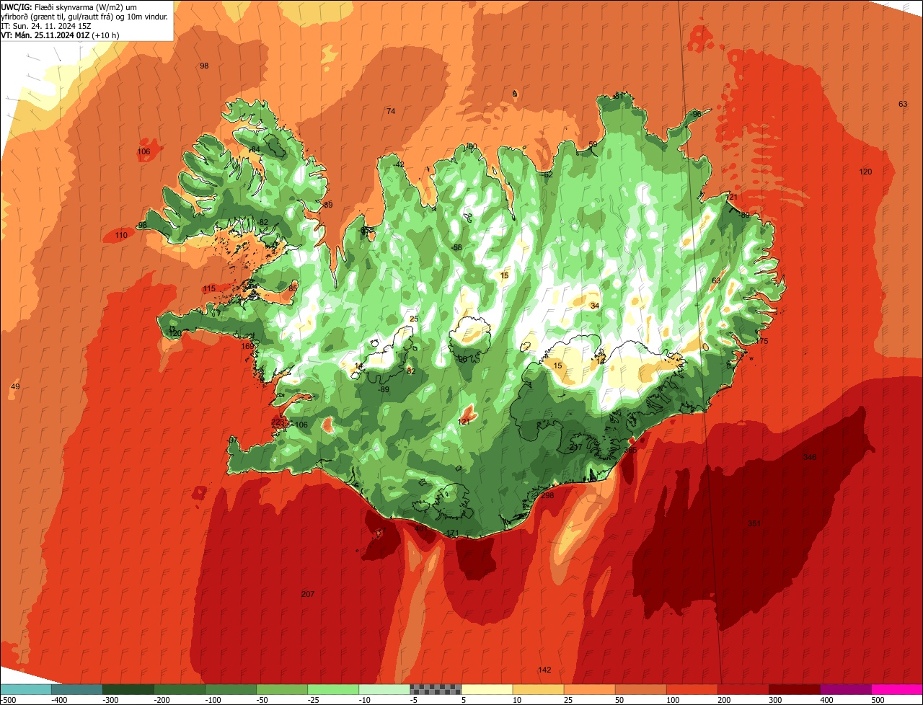Select the pale yellow 5 to 10 swatch
This screenshot has width=923, height=705.
(x=487, y=689)
